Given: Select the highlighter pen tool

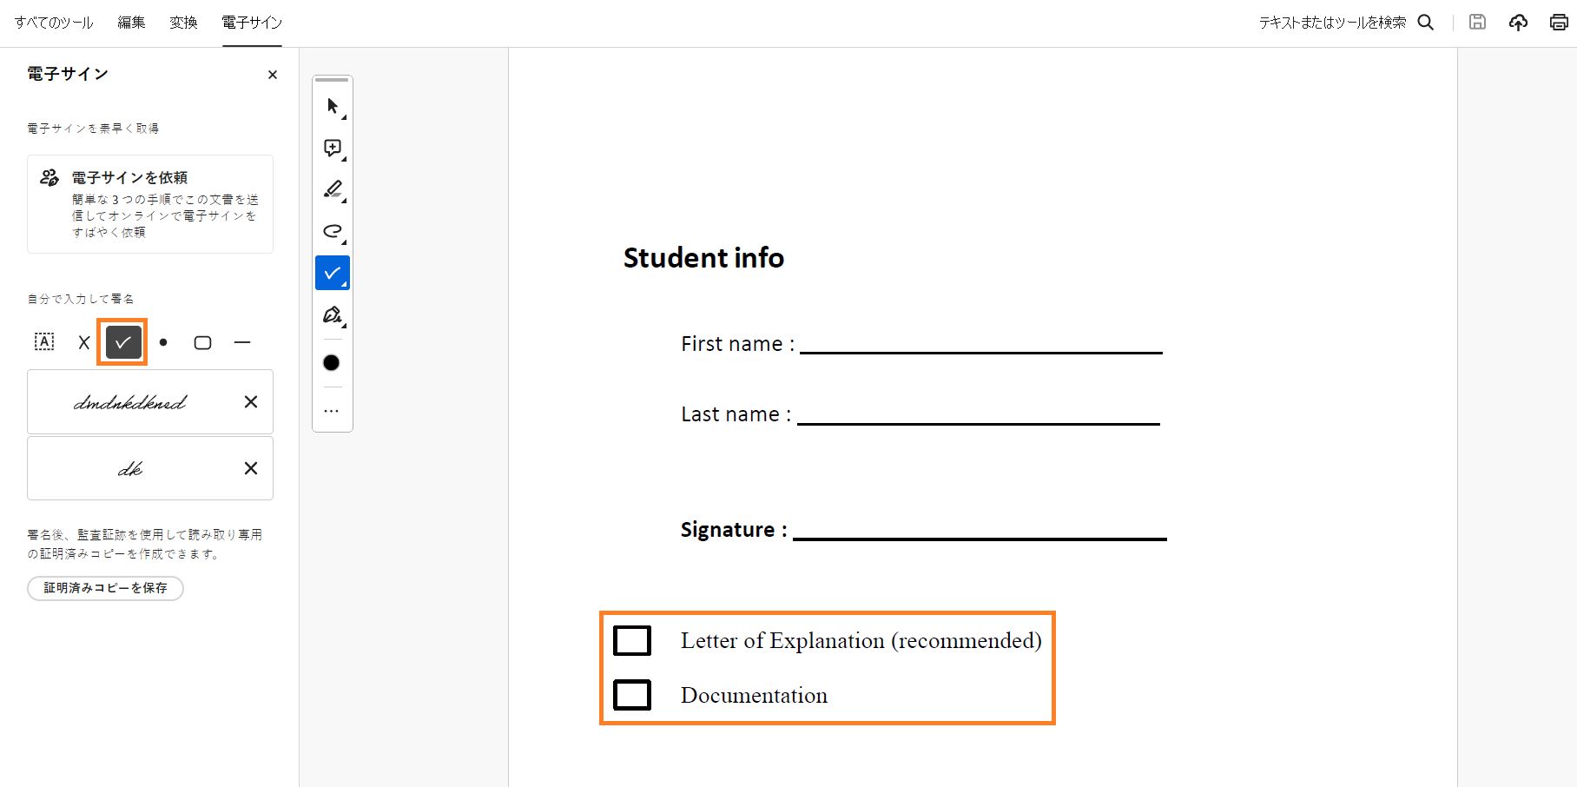Looking at the screenshot, I should 333,189.
